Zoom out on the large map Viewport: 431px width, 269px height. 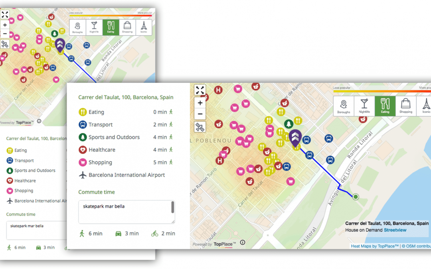200,114
